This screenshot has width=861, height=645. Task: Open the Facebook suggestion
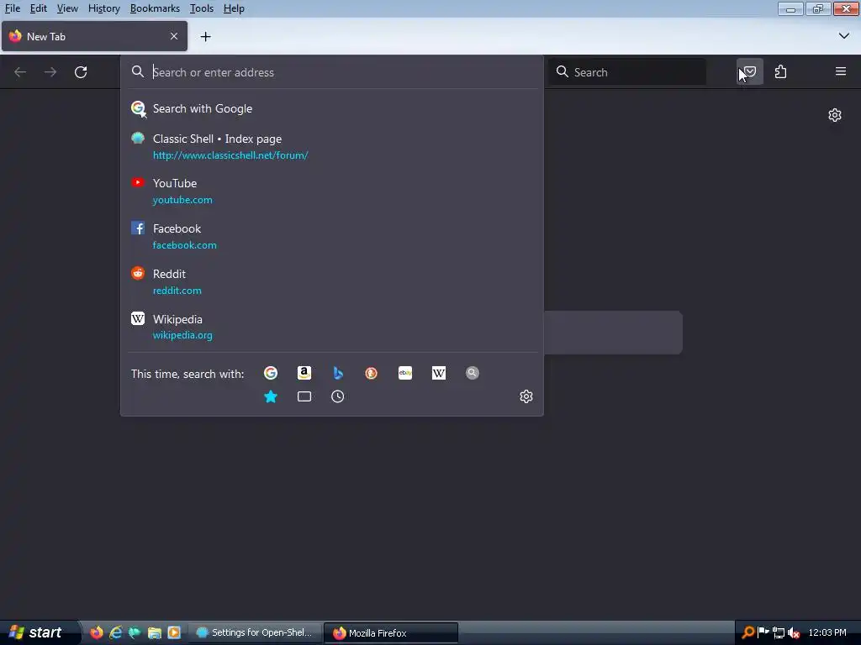(x=332, y=236)
